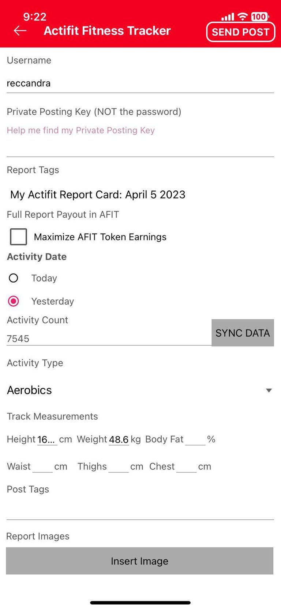This screenshot has width=281, height=610.
Task: Click the Body Fat percentage field
Action: pyautogui.click(x=195, y=439)
